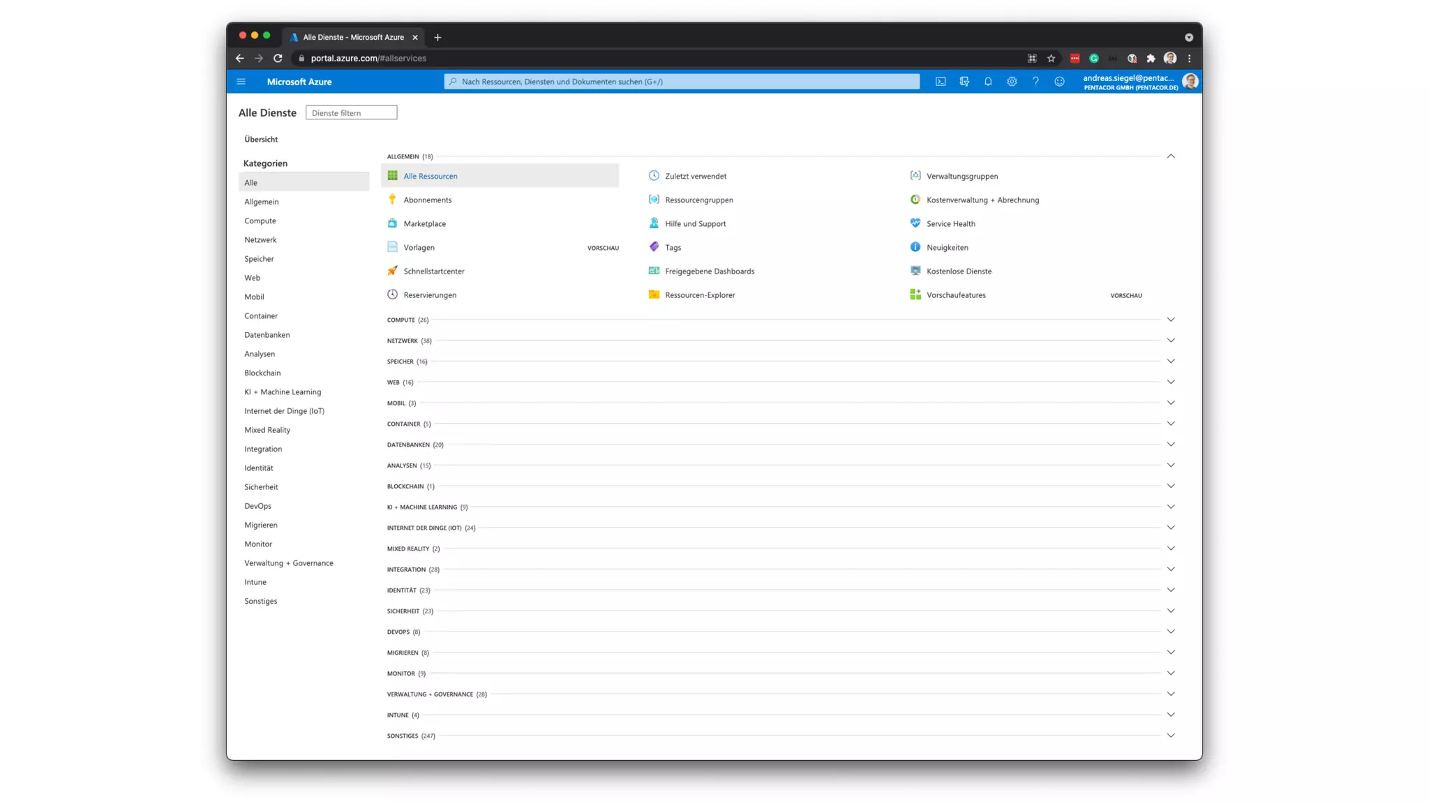This screenshot has height=804, width=1429.
Task: Open portal settings gear icon
Action: 1012,82
